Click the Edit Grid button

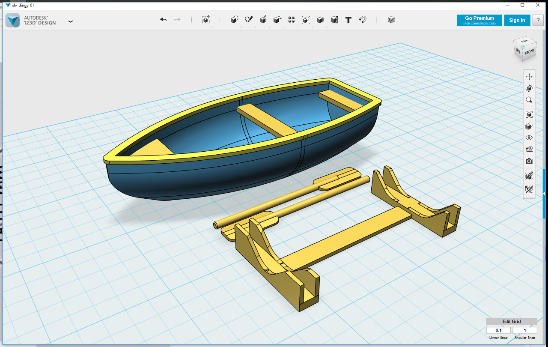(512, 322)
